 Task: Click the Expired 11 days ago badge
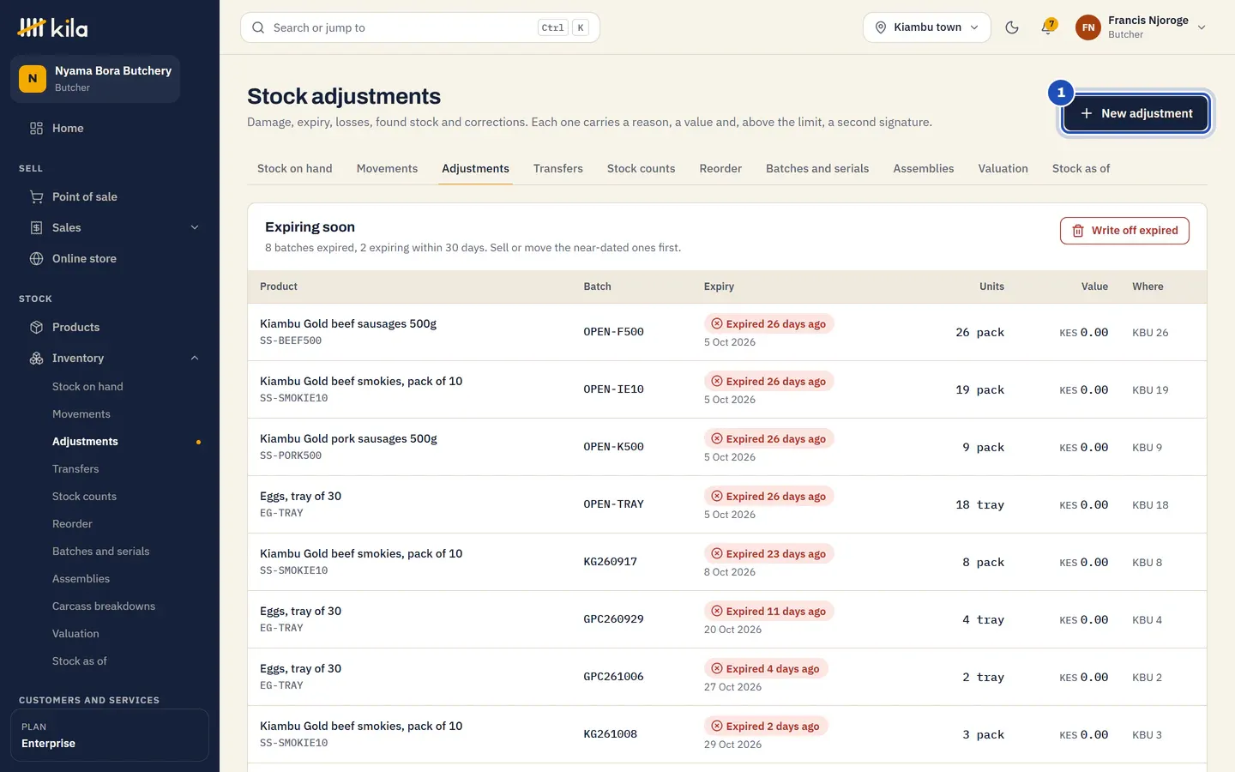coord(769,612)
